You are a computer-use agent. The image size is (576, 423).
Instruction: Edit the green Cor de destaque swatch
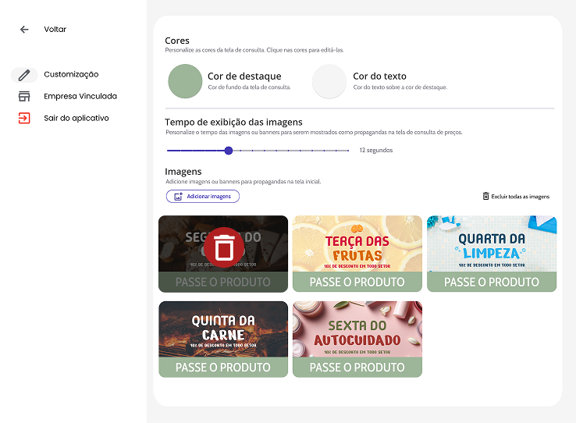[x=185, y=81]
